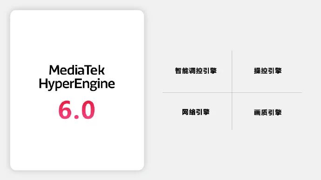Click the 智能 characters in 智能调控引擎
Image resolution: width=321 pixels, height=180 pixels.
[x=181, y=71]
